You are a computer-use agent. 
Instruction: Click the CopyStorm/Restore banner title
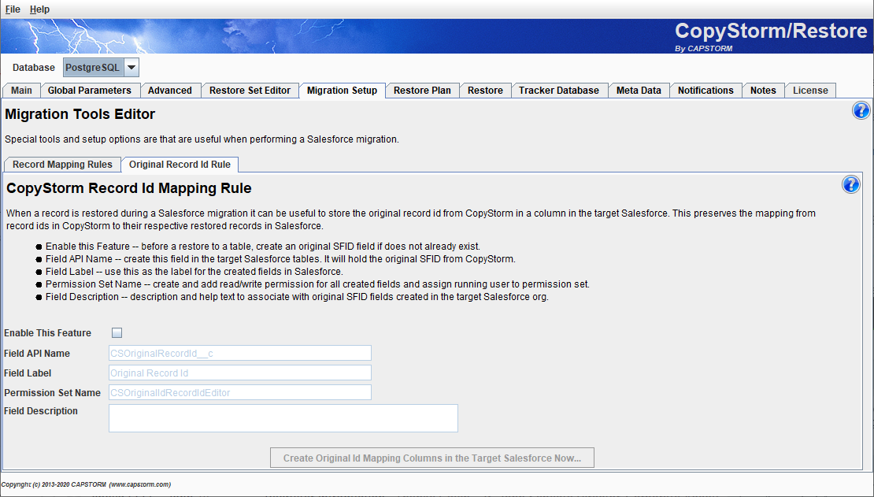tap(771, 31)
